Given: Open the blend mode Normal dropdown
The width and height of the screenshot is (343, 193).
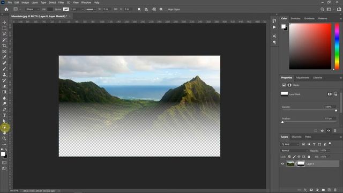Looking at the screenshot, I should (x=294, y=151).
